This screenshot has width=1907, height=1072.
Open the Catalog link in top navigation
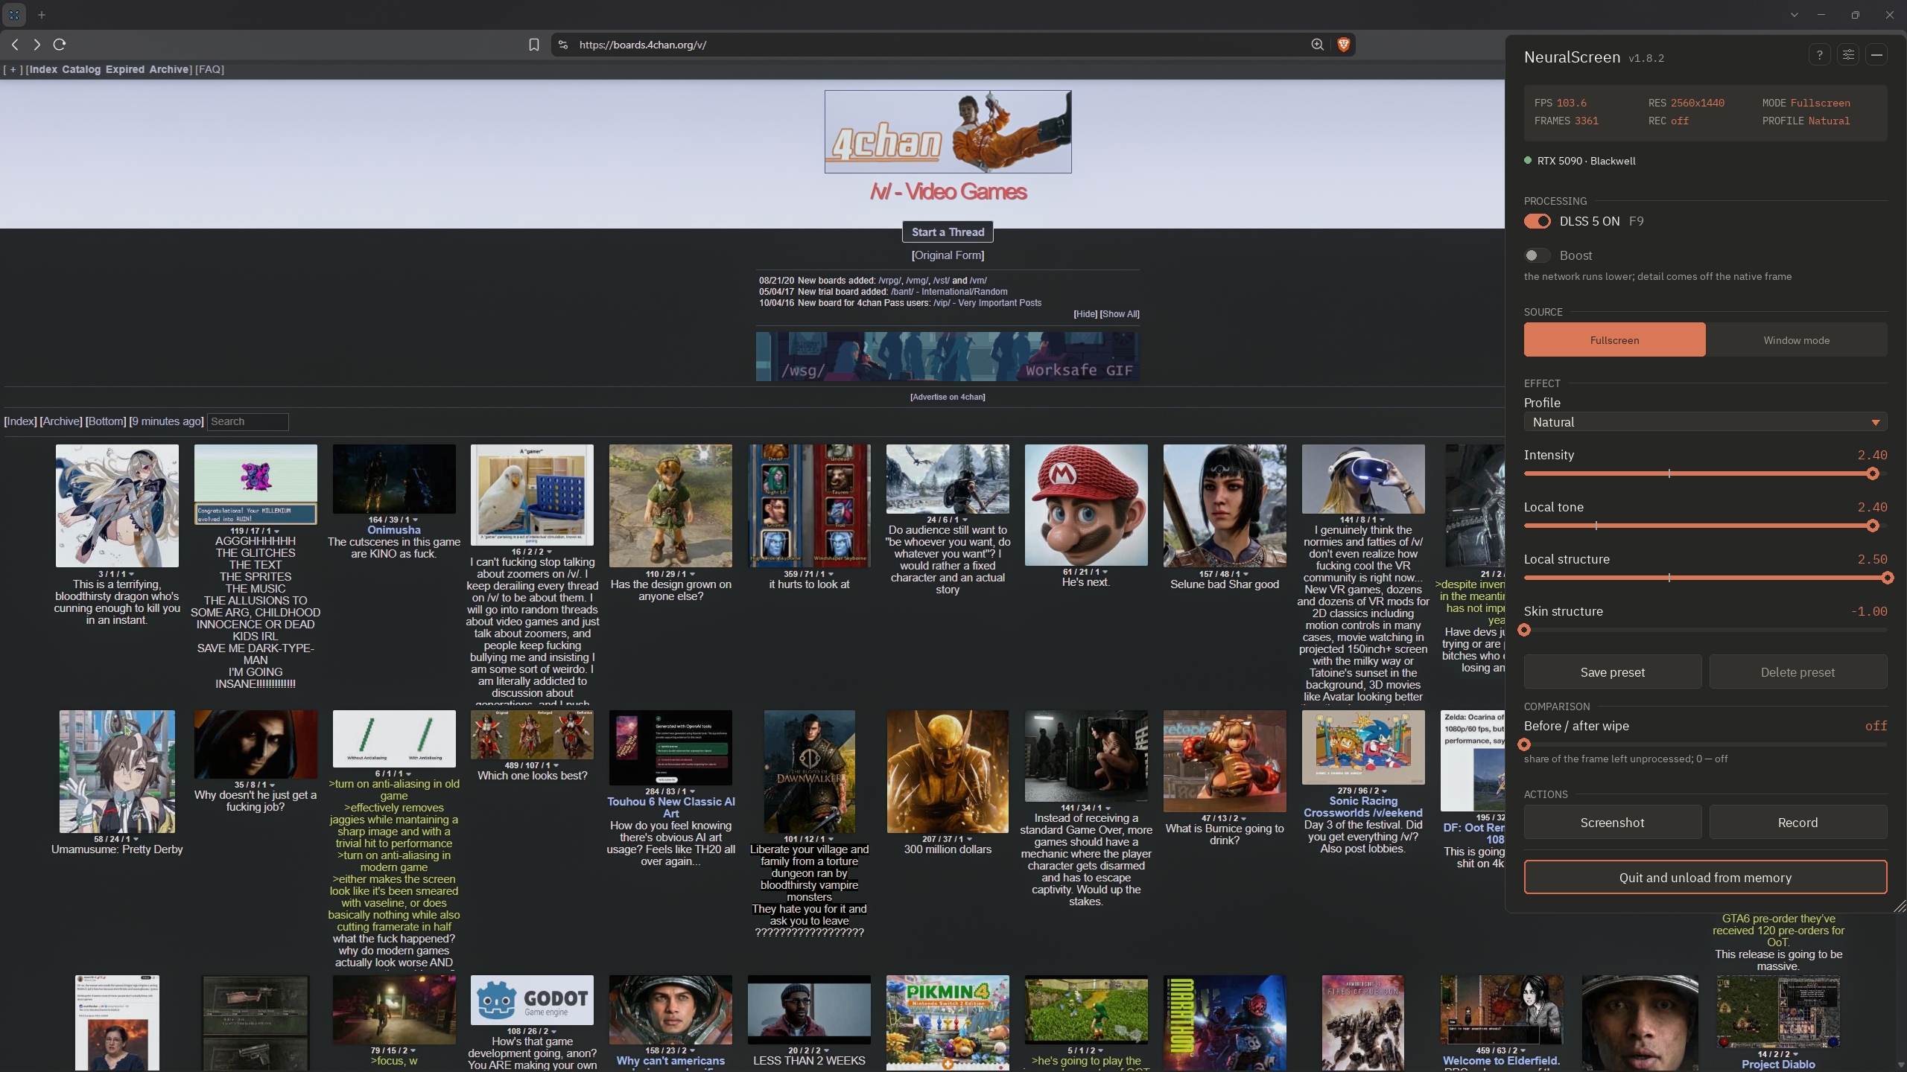[x=81, y=69]
